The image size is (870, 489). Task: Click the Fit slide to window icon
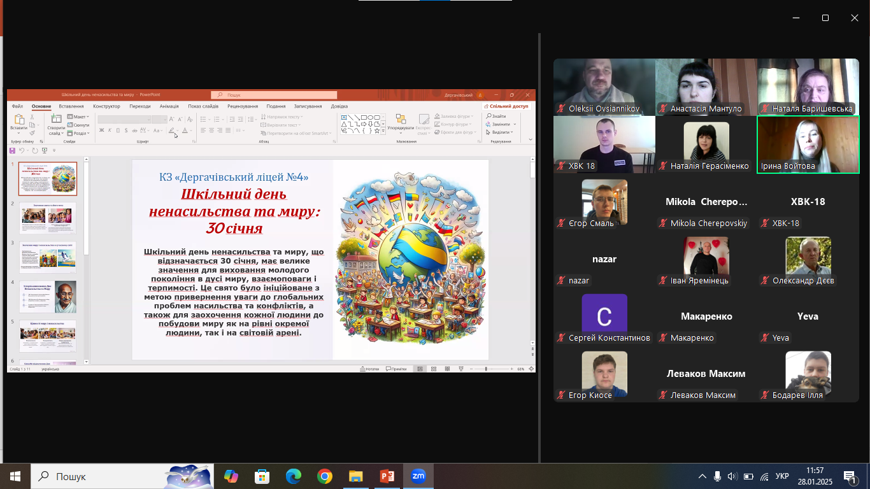pyautogui.click(x=531, y=369)
